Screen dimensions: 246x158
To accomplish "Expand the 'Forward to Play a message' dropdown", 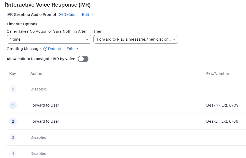I will (136, 39).
